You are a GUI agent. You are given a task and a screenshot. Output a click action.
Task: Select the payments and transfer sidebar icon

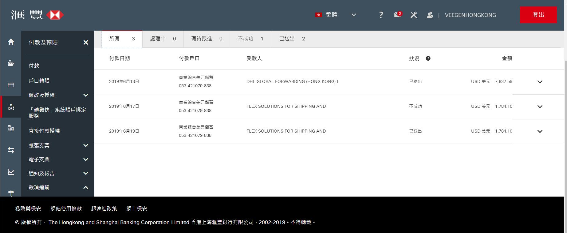coord(11,107)
